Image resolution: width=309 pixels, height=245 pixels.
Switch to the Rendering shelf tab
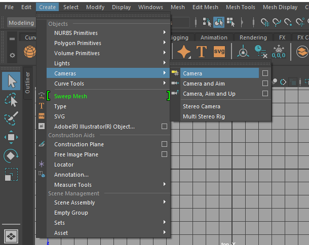(x=253, y=37)
